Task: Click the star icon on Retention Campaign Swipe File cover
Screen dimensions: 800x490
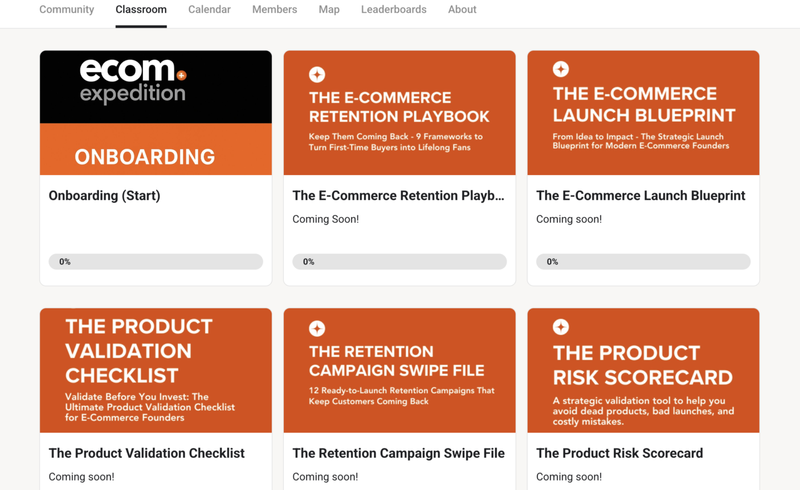Action: pos(317,328)
